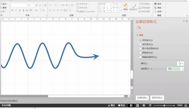Clear all formatting eraser icon
The width and height of the screenshot is (189, 109).
(x=45, y=5)
